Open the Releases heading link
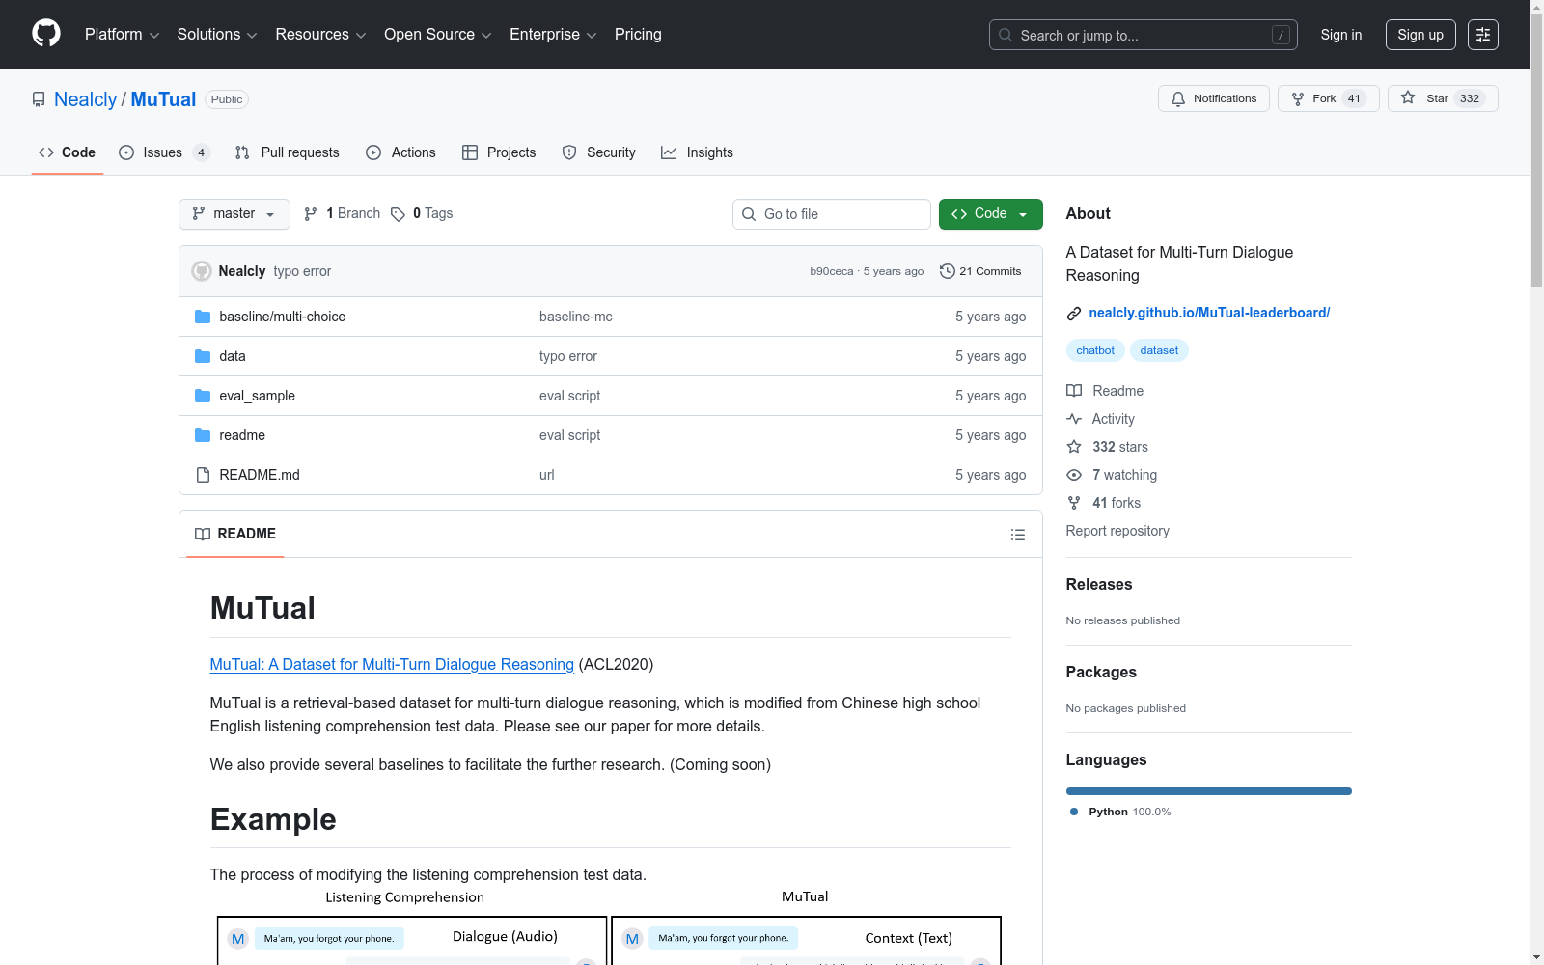 pyautogui.click(x=1099, y=584)
